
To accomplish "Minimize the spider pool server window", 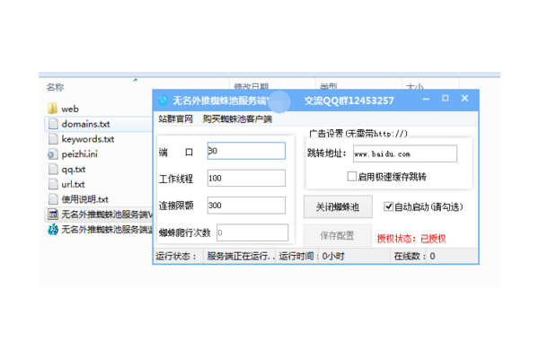I will click(426, 99).
